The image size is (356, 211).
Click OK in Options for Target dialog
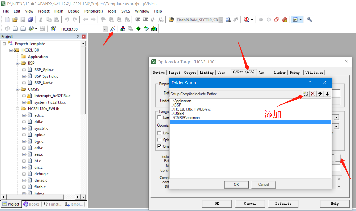click(x=217, y=204)
